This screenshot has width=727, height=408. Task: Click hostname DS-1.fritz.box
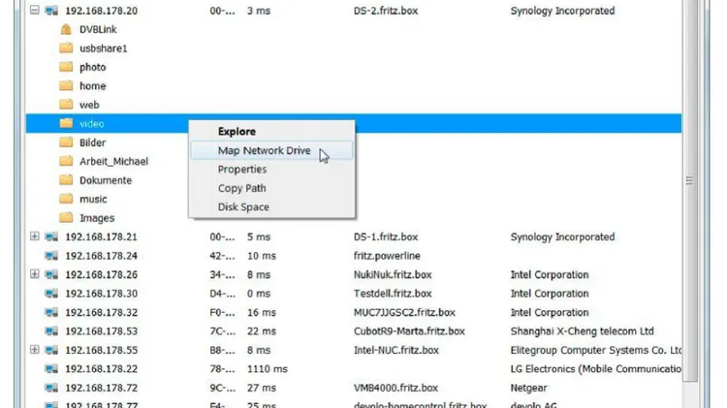pyautogui.click(x=386, y=236)
